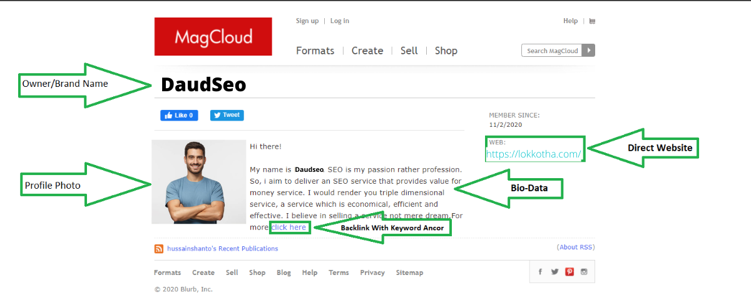Click the Tweet button
The height and width of the screenshot is (300, 751).
tap(227, 115)
